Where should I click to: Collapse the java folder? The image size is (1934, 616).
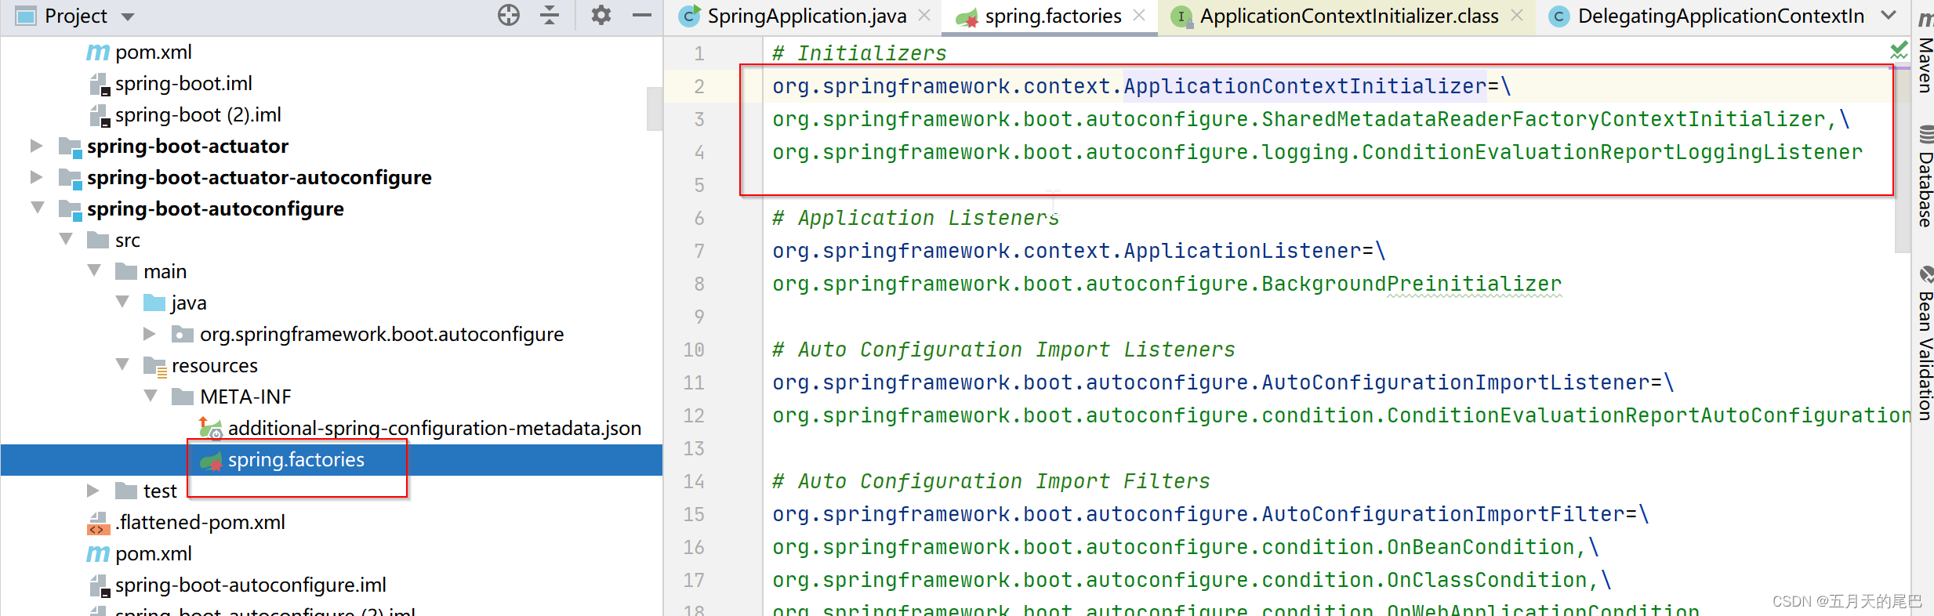[122, 302]
